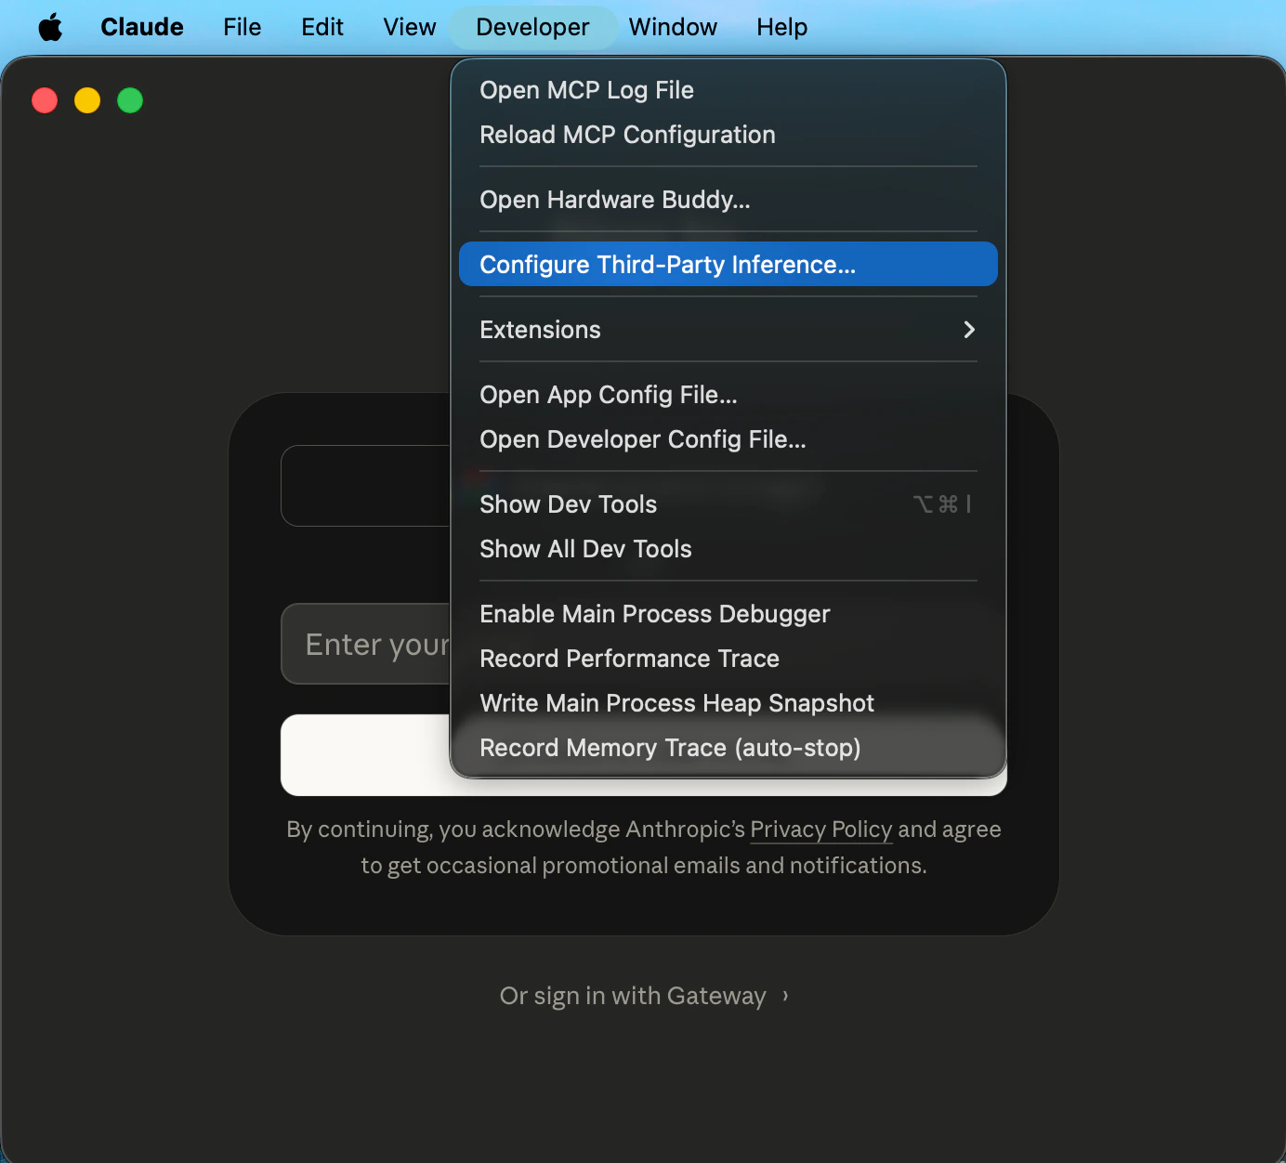Screen dimensions: 1286x1163
Task: Open the Window menu
Action: [x=673, y=27]
